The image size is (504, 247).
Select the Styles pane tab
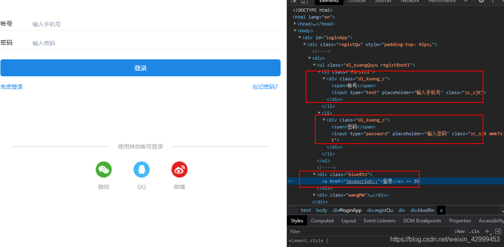(297, 221)
